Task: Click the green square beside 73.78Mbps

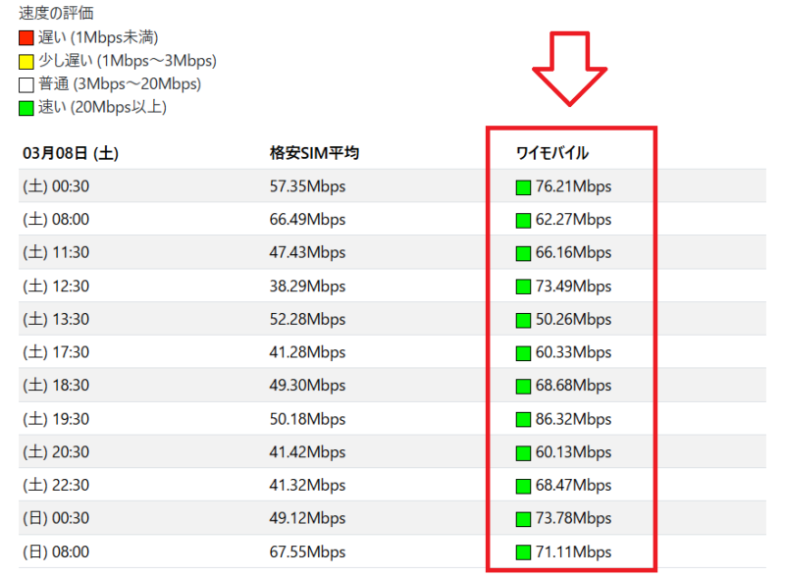Action: [x=523, y=519]
